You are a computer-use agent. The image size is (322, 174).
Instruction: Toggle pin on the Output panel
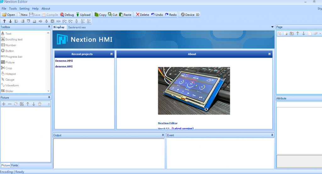point(163,135)
